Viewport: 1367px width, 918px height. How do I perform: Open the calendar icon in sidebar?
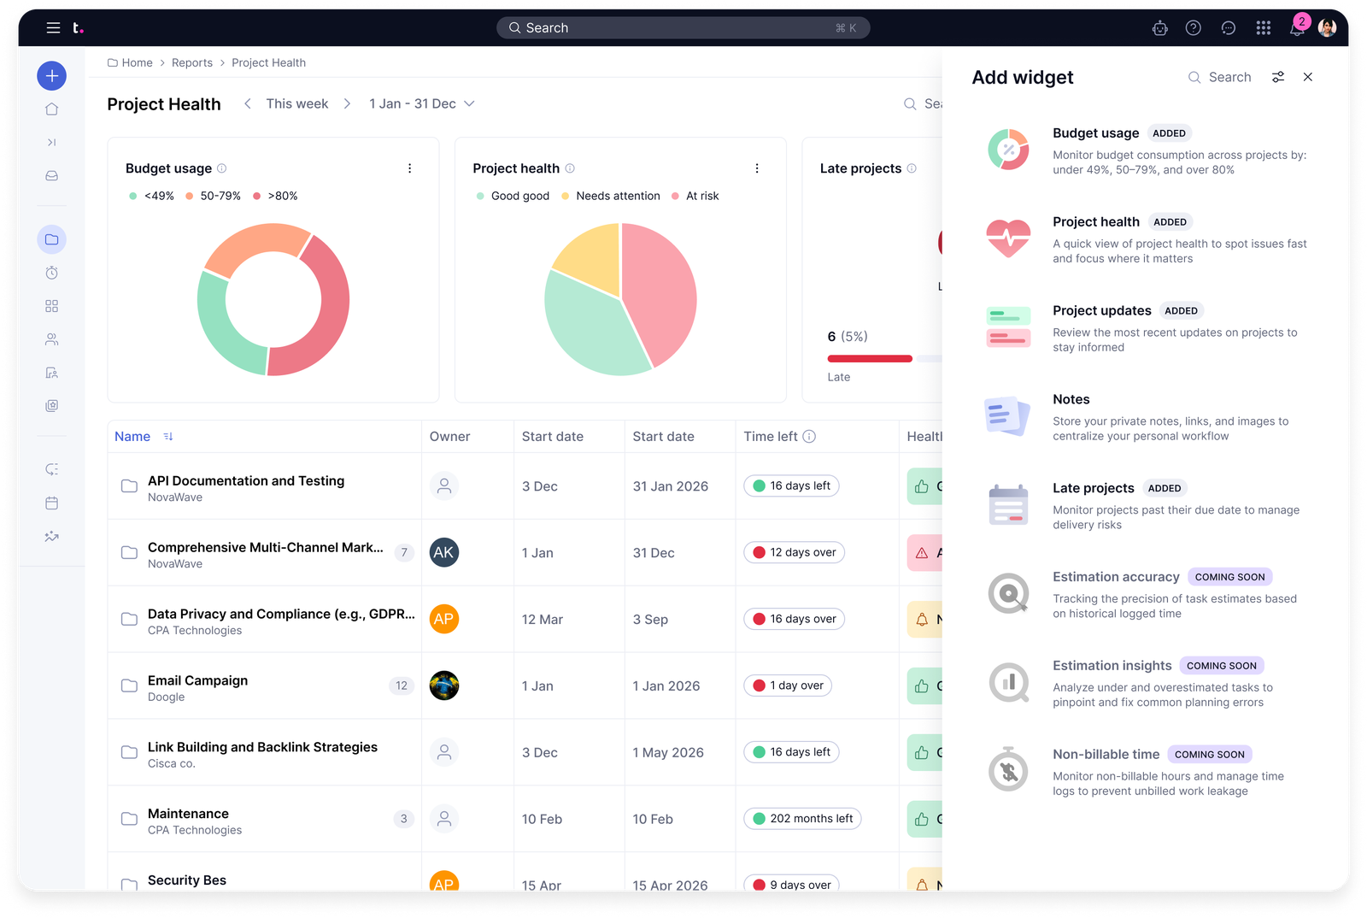click(x=51, y=503)
